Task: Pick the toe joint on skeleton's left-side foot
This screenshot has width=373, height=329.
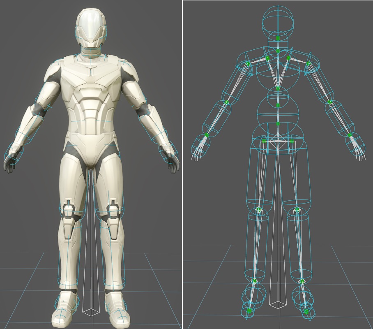Action: [x=249, y=310]
